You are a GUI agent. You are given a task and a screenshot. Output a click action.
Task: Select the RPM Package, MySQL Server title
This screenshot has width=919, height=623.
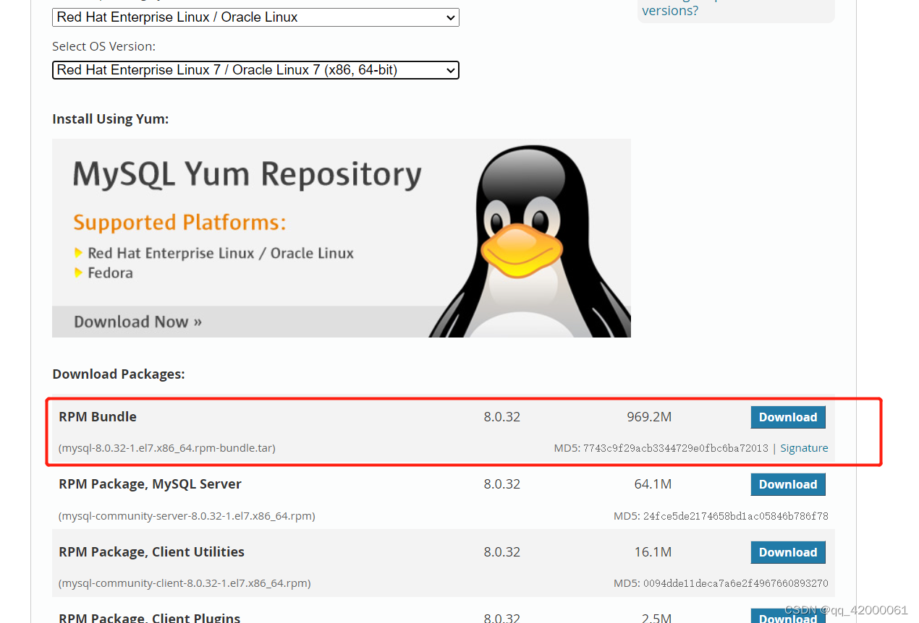click(x=150, y=484)
